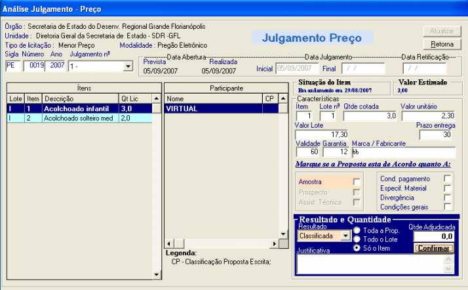Click the Data Julgamento Final field
The height and width of the screenshot is (290, 468).
[x=363, y=69]
